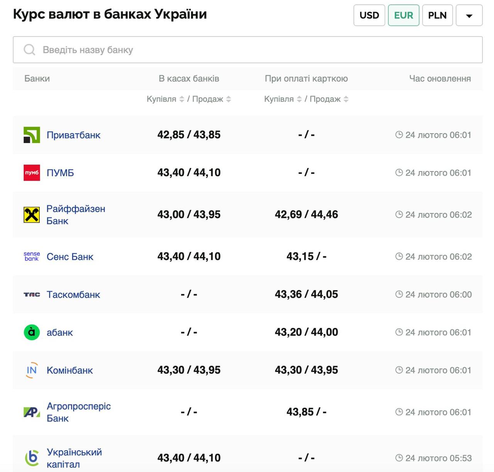Screen dimensions: 494x472
Task: Switch currency to USD
Action: coord(369,15)
